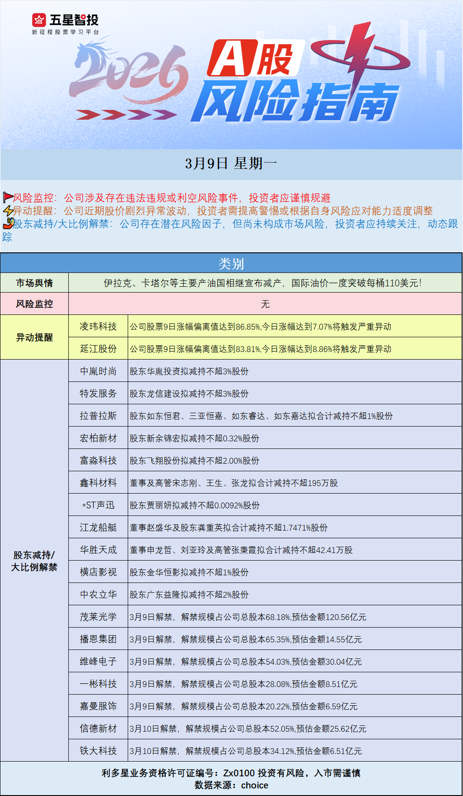Click the 无 cell in 风险监控 row
This screenshot has height=796, width=463.
265,304
